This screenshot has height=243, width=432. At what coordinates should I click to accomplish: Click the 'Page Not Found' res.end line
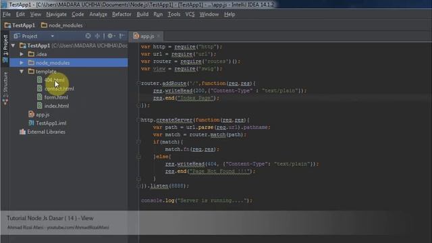(x=210, y=171)
